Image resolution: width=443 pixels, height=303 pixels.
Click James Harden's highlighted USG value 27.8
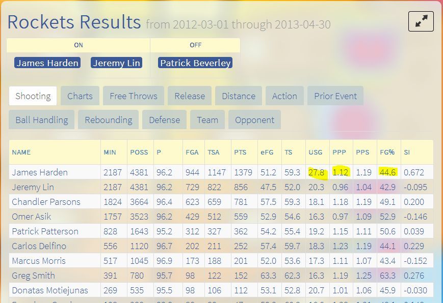pos(316,172)
